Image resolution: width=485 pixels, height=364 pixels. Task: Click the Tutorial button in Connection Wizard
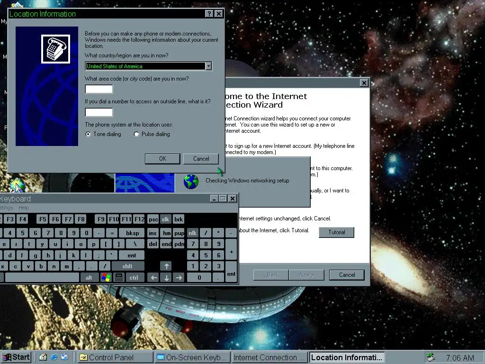337,232
